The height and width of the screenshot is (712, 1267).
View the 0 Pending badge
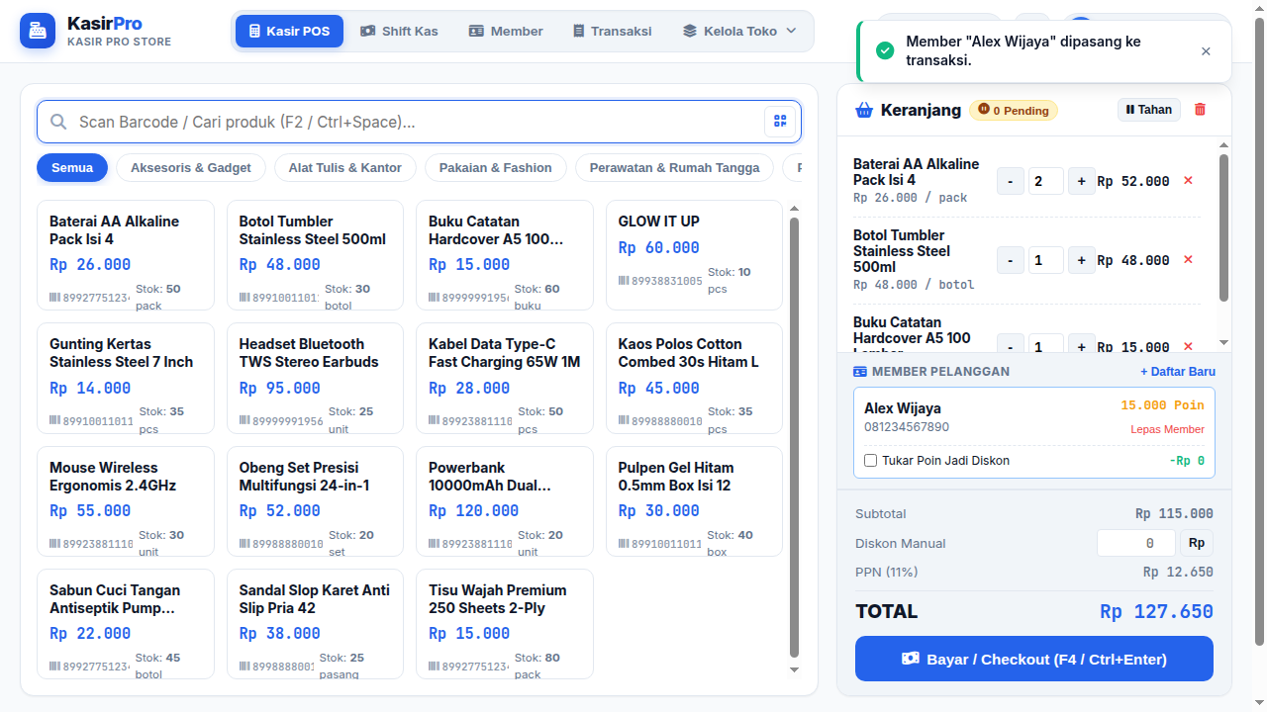coord(1014,111)
